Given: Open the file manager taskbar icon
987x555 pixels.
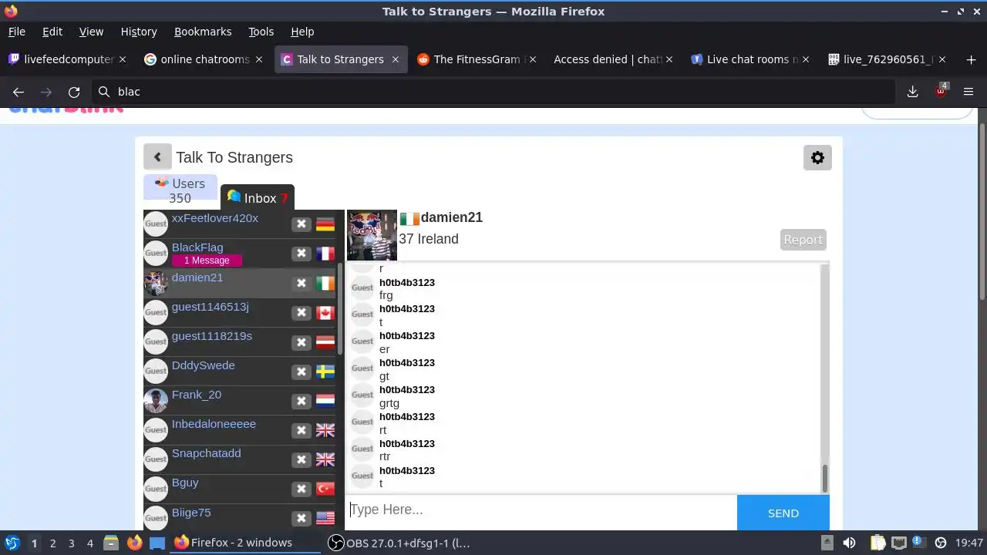Looking at the screenshot, I should pyautogui.click(x=111, y=543).
